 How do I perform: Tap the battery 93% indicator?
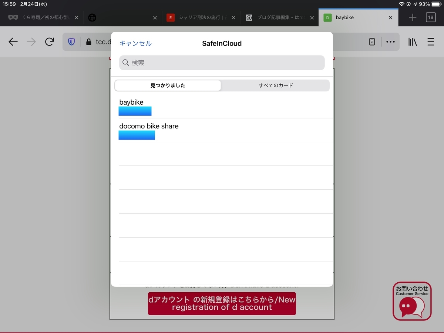click(x=430, y=4)
